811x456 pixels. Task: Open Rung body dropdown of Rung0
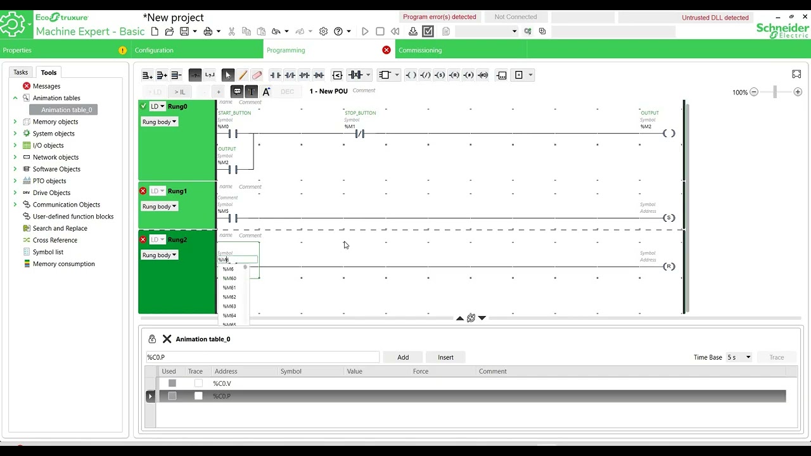(x=159, y=122)
